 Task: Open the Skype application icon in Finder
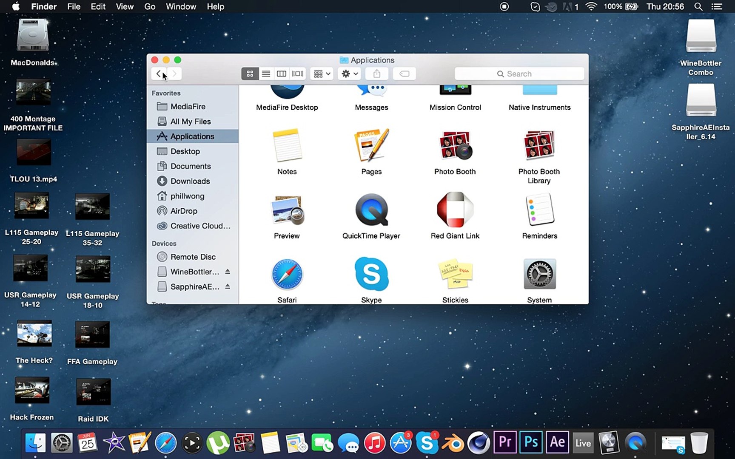tap(371, 274)
